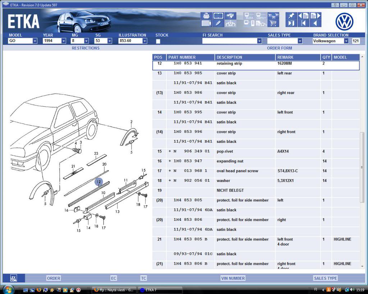Click the TC status bar item
The height and width of the screenshot is (294, 368).
click(x=143, y=278)
